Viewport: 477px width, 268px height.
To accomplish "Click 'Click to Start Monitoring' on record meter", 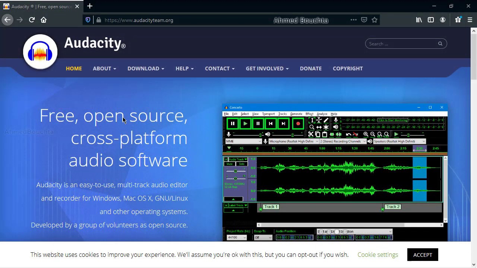I will tap(393, 120).
